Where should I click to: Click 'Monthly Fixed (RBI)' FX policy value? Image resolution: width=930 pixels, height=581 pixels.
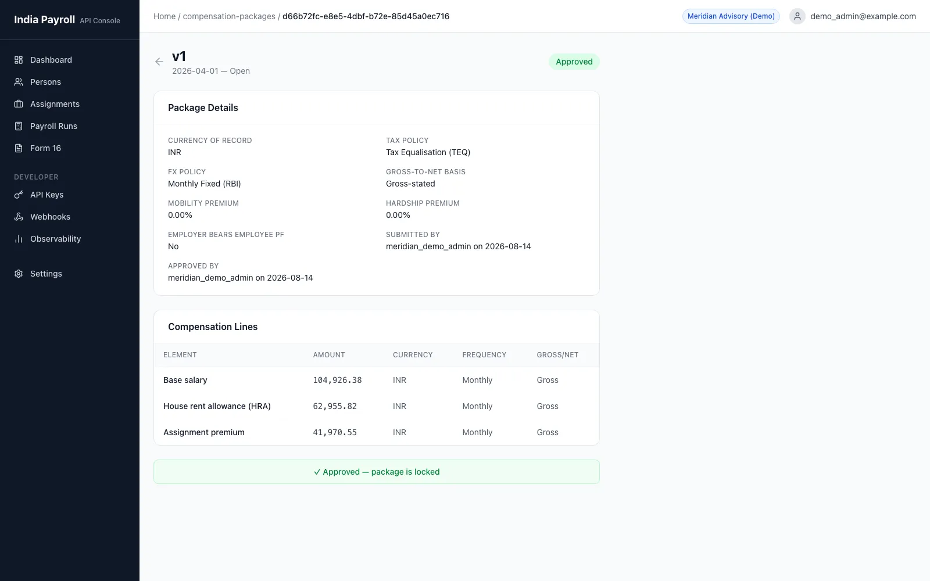pyautogui.click(x=205, y=184)
